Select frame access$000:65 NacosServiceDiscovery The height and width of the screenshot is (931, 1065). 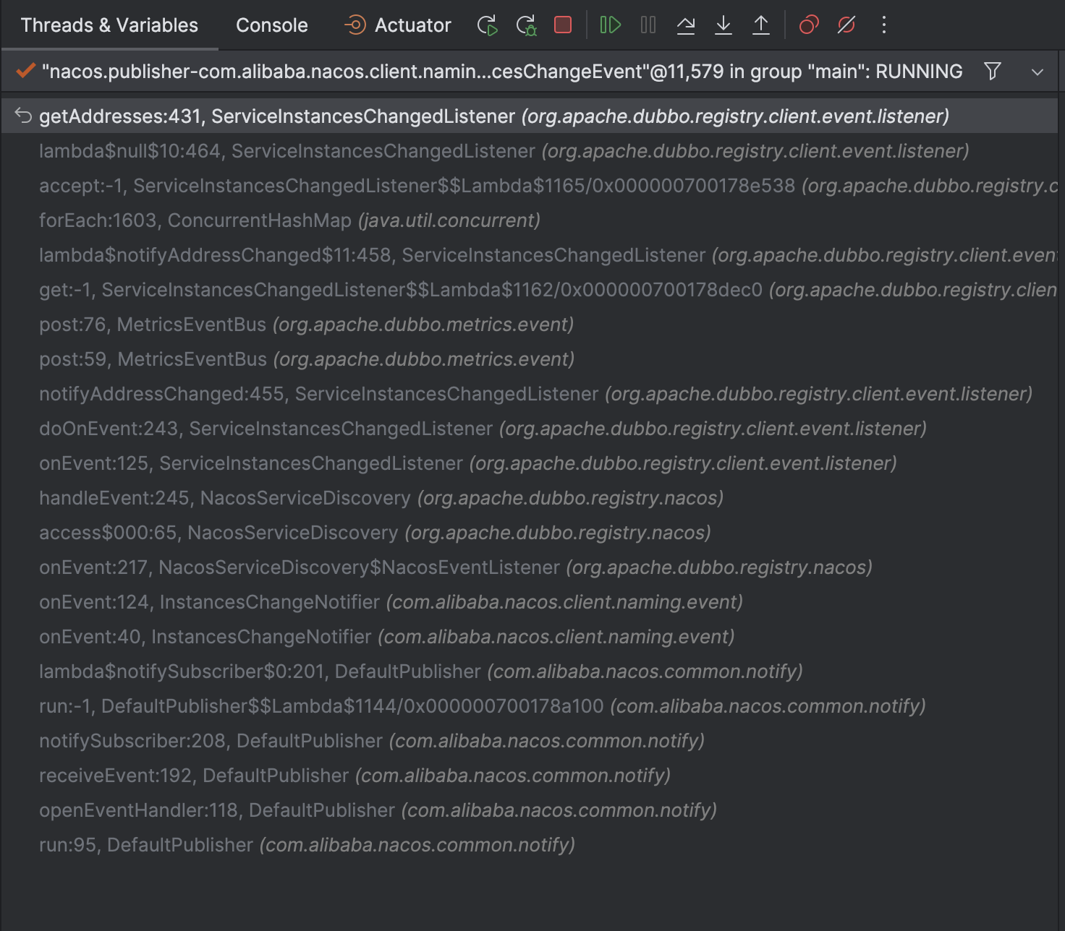coord(530,533)
